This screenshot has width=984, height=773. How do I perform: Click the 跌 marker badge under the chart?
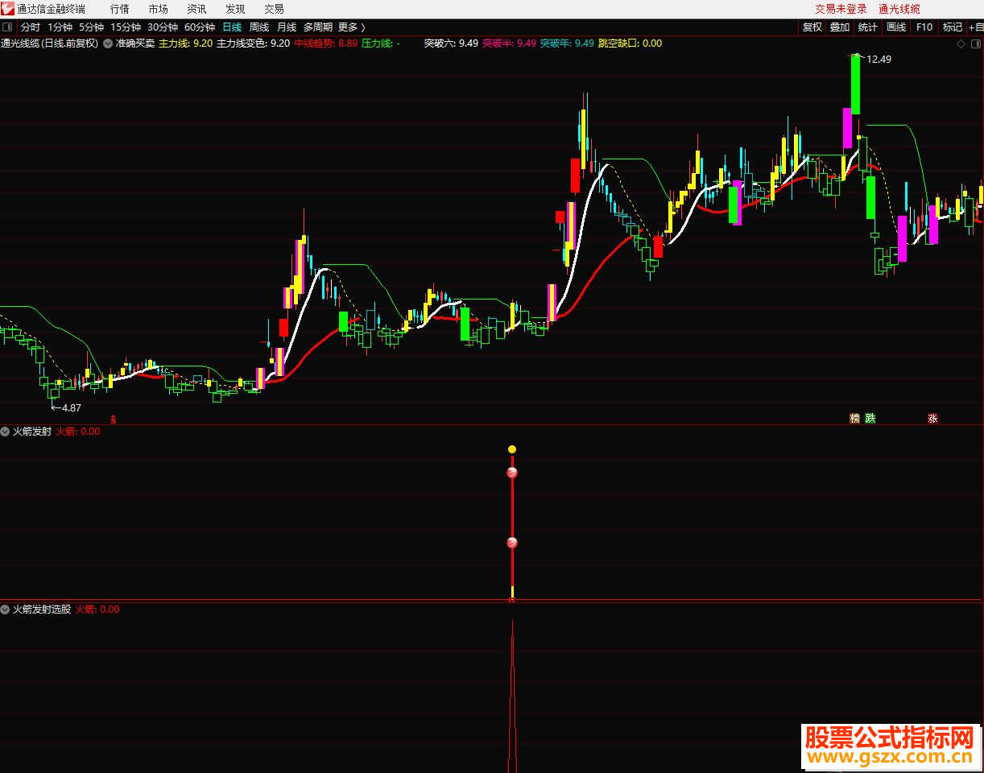[870, 419]
